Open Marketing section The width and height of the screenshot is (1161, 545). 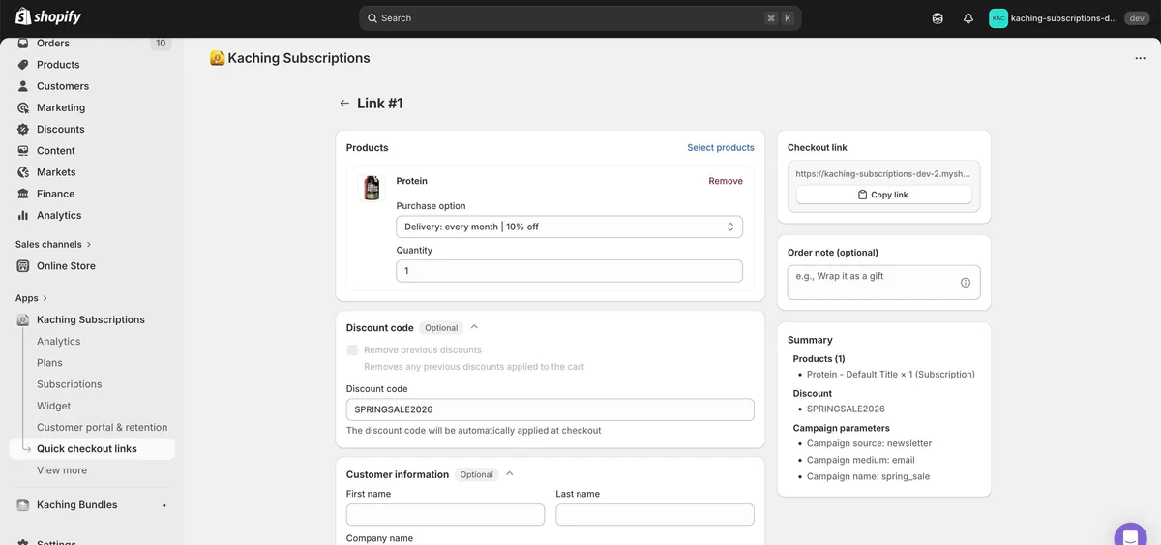pos(61,107)
